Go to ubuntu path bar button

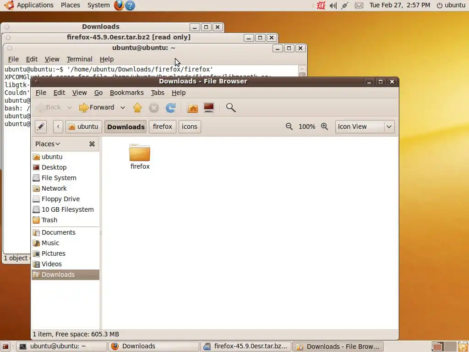(x=83, y=126)
